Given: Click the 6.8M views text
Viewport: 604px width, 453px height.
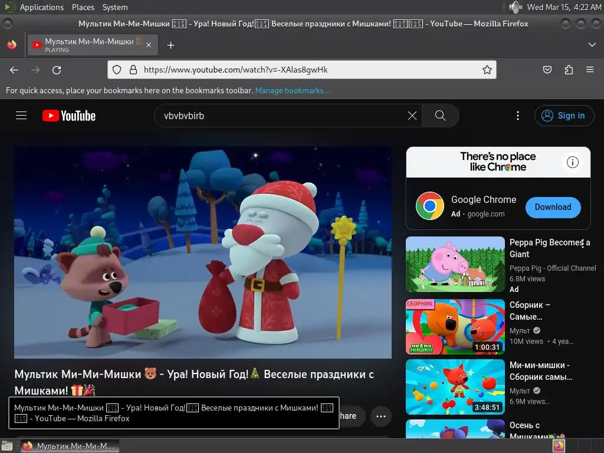Looking at the screenshot, I should coord(527,278).
